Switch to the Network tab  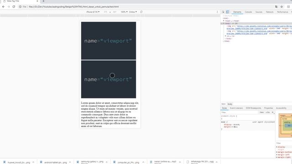(x=270, y=12)
